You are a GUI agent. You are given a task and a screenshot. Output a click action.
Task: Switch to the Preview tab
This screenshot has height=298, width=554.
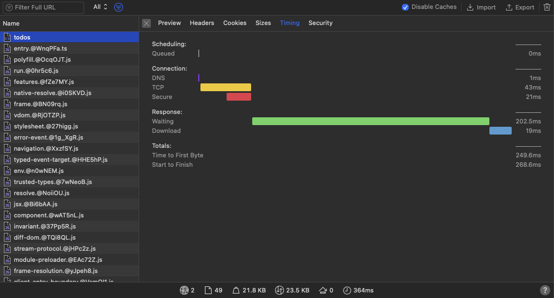[169, 23]
